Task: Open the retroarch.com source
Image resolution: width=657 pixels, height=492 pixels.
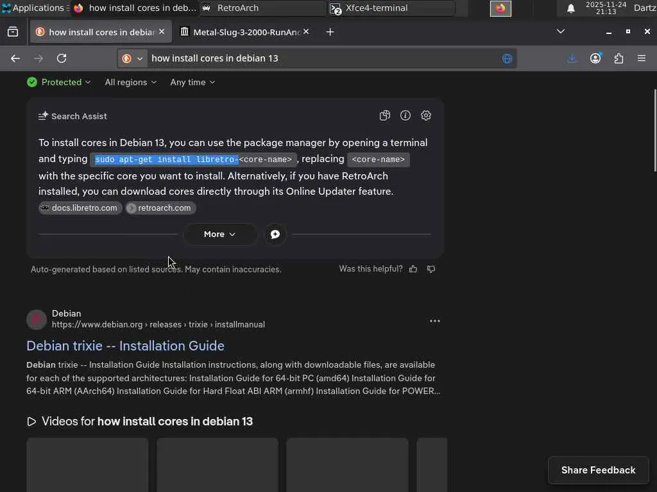Action: [x=160, y=208]
